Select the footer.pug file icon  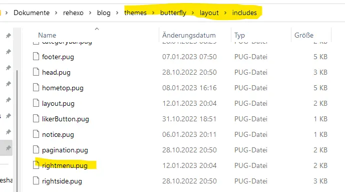pyautogui.click(x=36, y=57)
